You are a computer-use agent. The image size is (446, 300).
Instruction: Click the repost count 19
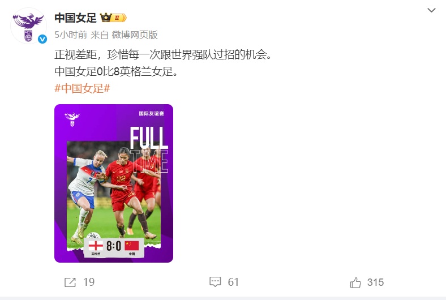pos(89,282)
